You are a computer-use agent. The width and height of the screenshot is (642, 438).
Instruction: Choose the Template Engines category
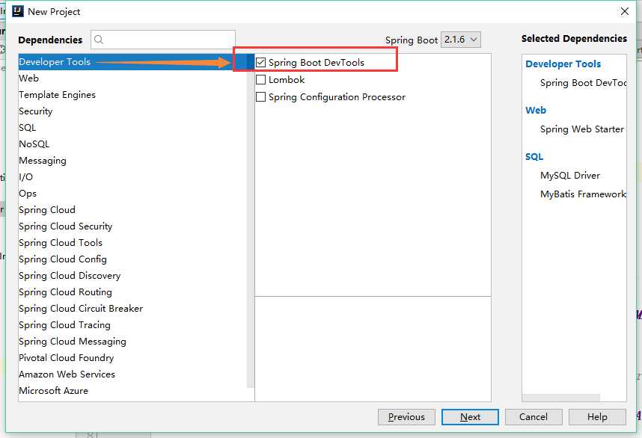(132, 94)
